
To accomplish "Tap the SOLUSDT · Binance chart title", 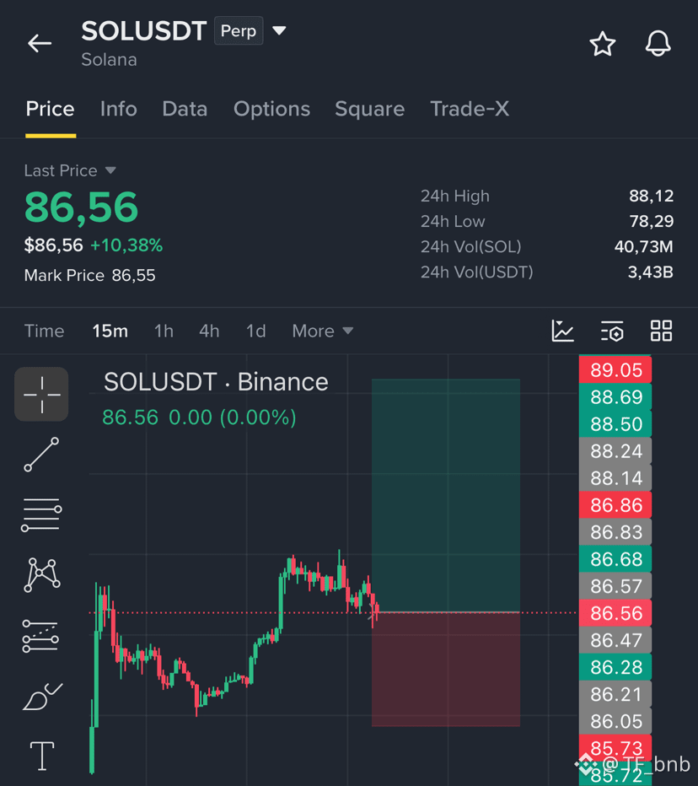I will click(216, 382).
